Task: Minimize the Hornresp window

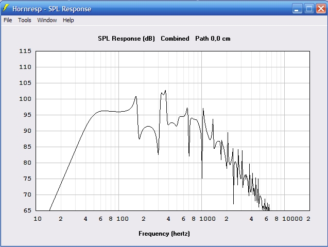Action: pyautogui.click(x=297, y=9)
